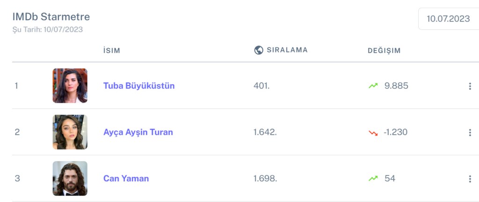
Task: Sort by the İSİM column header
Action: coord(112,50)
